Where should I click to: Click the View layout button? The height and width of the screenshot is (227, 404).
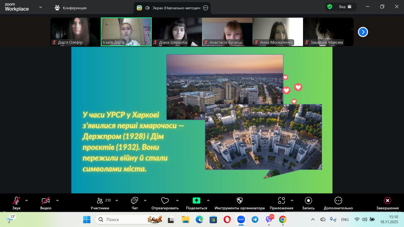click(x=345, y=7)
